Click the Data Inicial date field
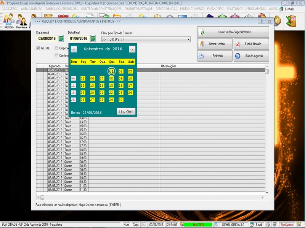Screen dimensions: 305x228 [x=47, y=38]
